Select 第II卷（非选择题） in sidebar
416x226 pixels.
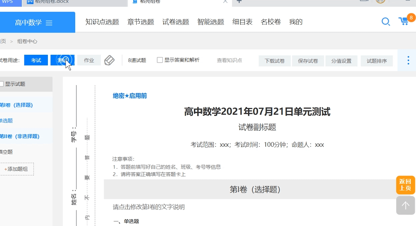pyautogui.click(x=20, y=136)
